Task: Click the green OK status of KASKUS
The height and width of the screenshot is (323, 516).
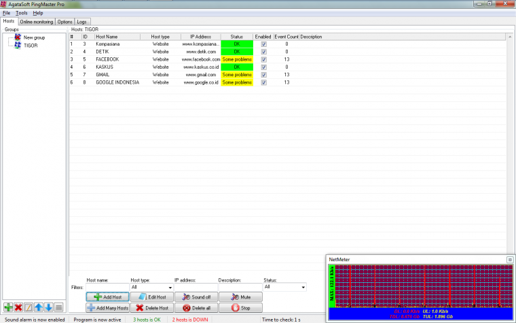Action: pos(237,67)
